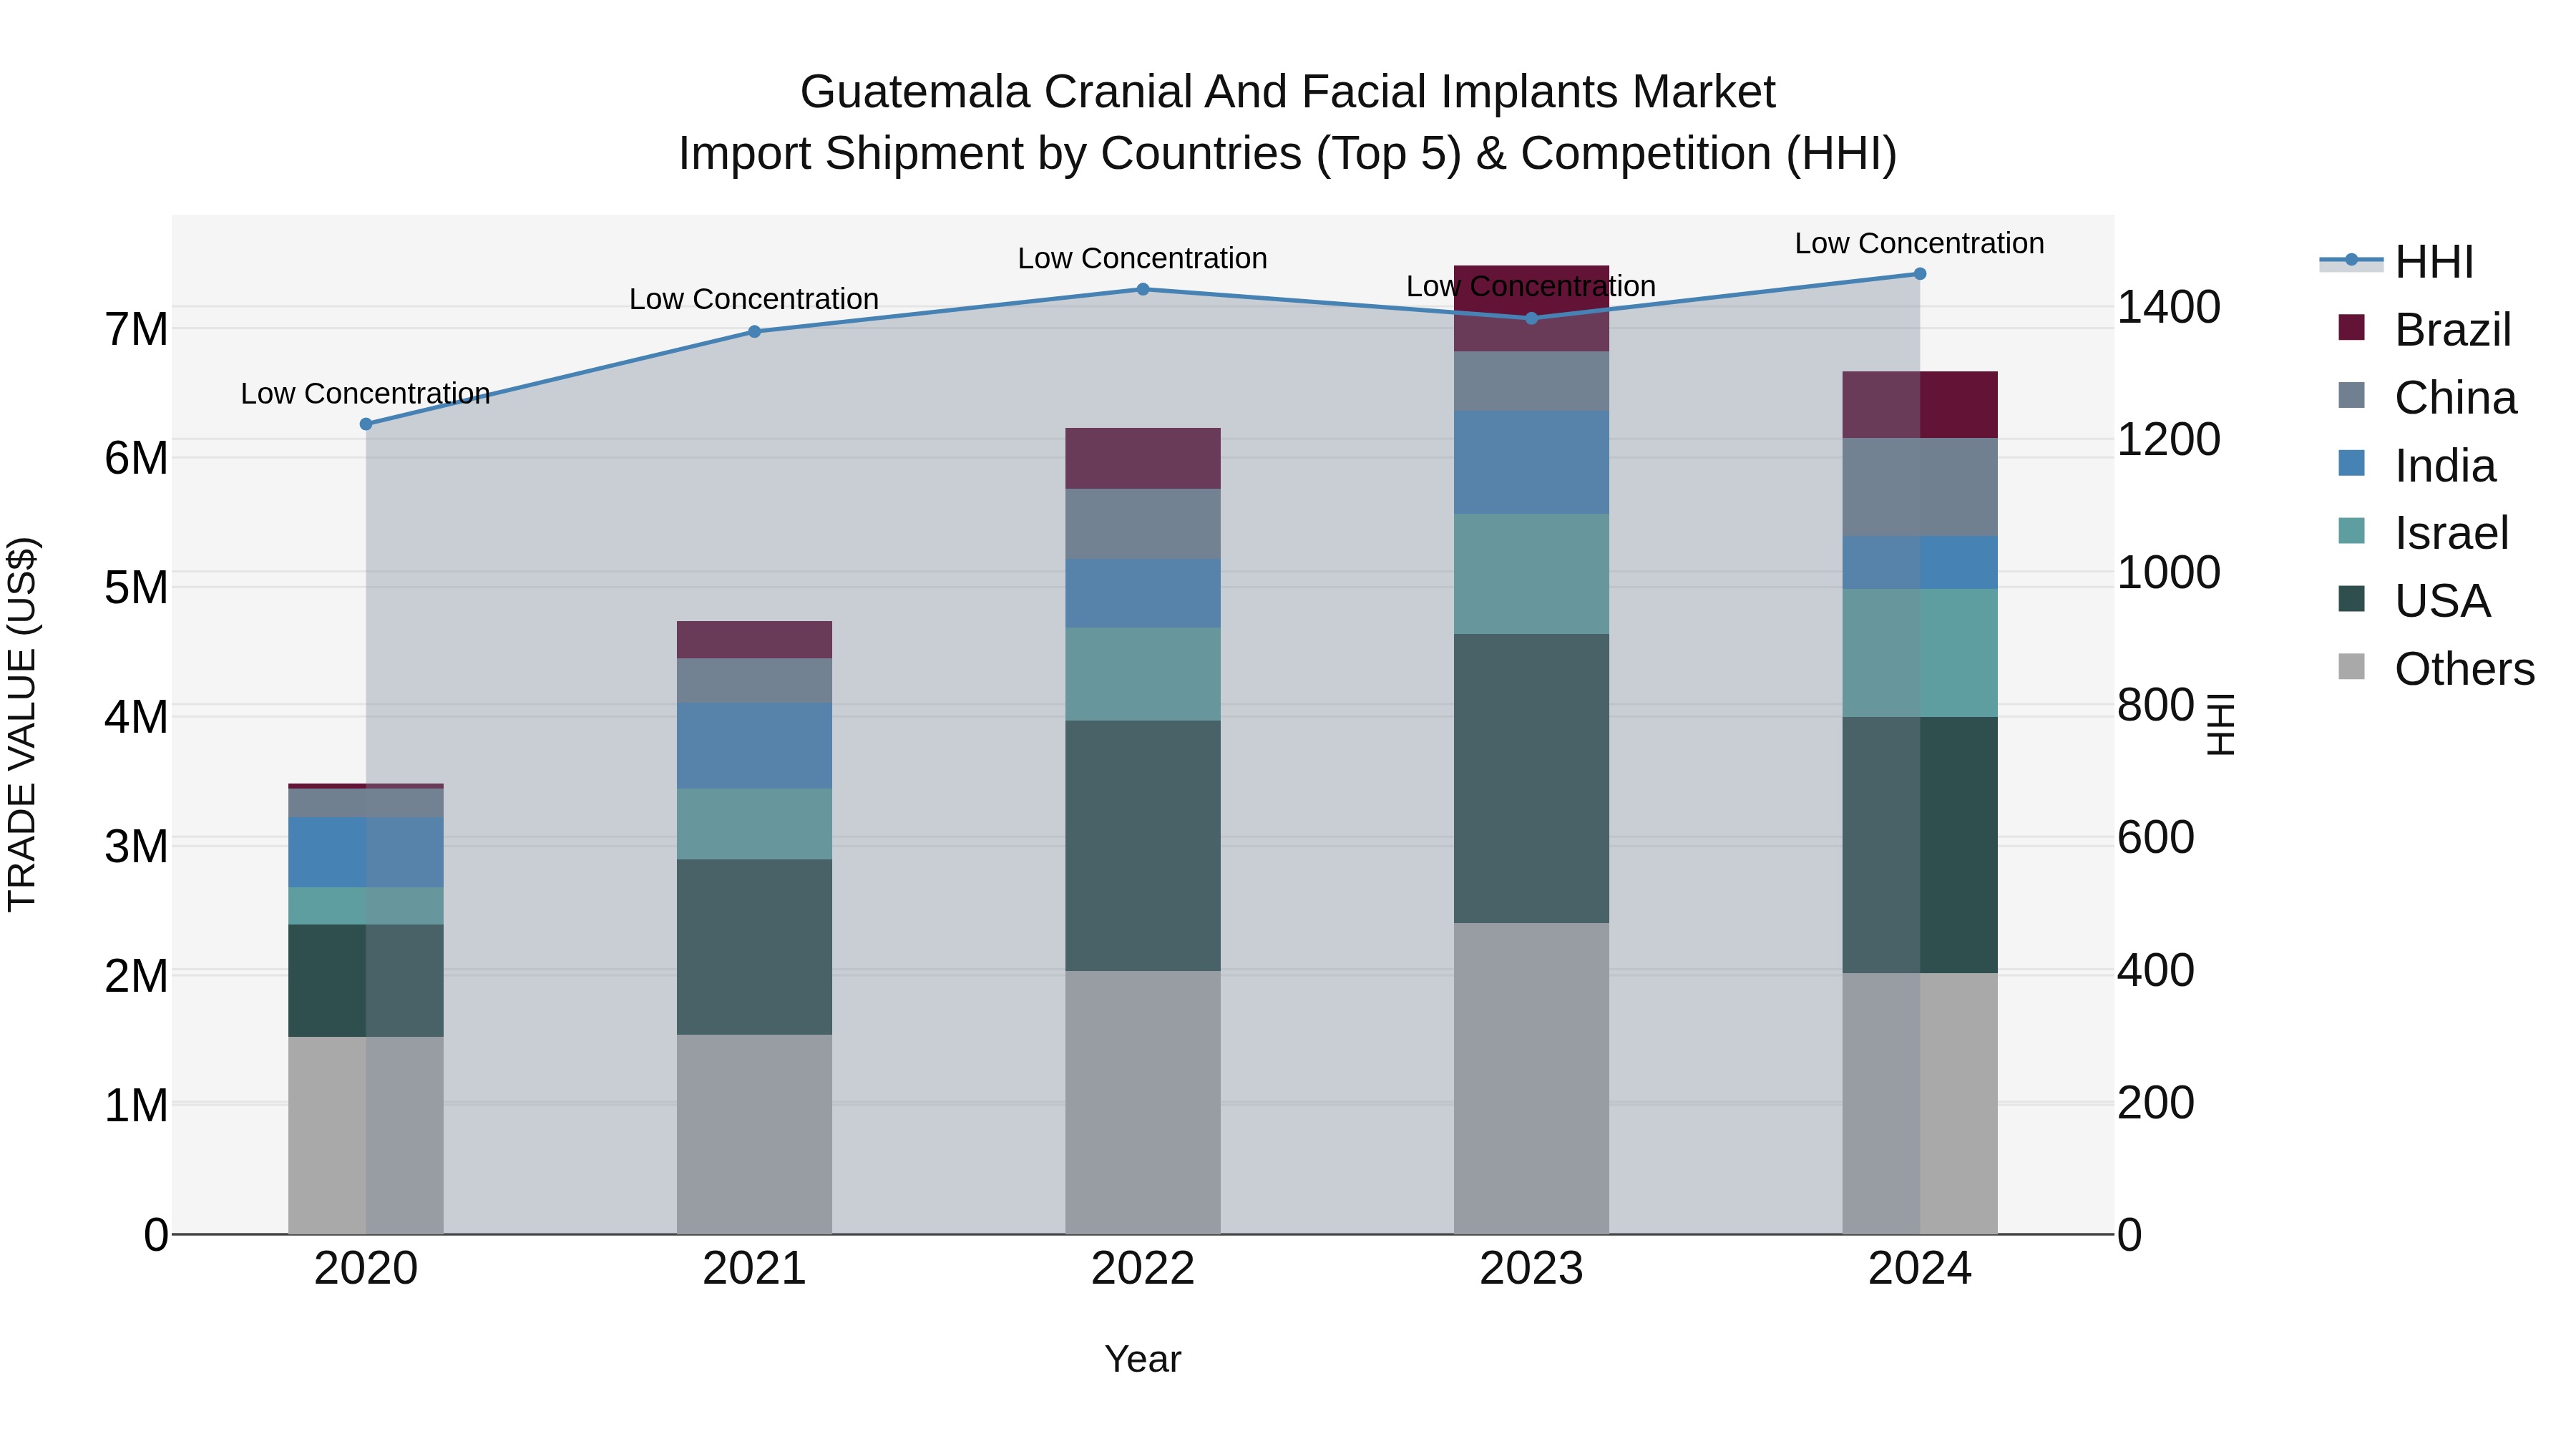Click the 4M trade value axis tick

(137, 717)
